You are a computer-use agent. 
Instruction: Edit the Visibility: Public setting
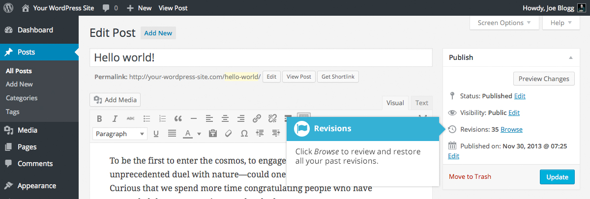tap(514, 113)
